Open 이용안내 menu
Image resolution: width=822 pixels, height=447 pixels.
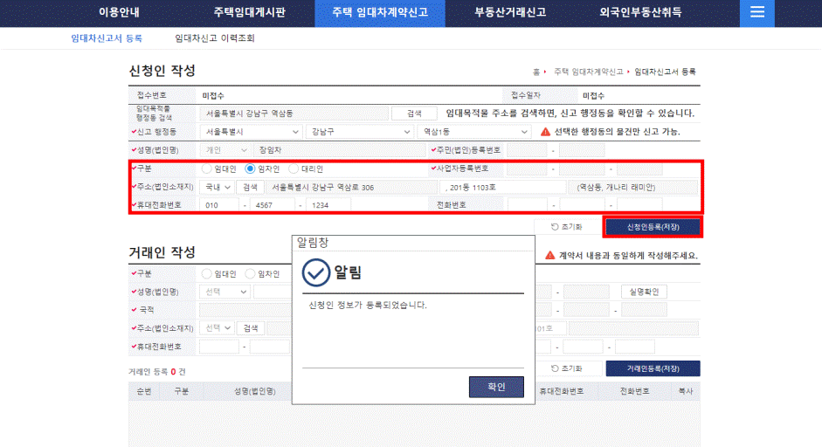tap(120, 12)
